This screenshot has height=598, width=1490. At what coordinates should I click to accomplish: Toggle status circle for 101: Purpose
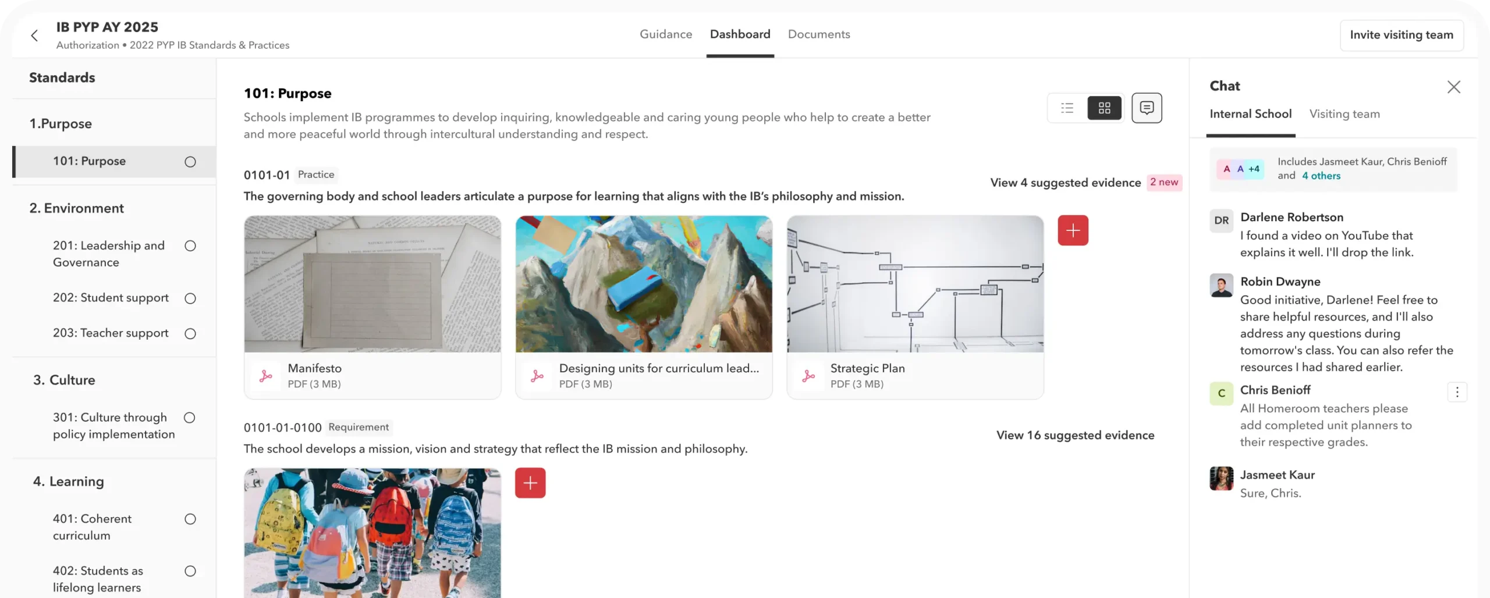click(190, 162)
